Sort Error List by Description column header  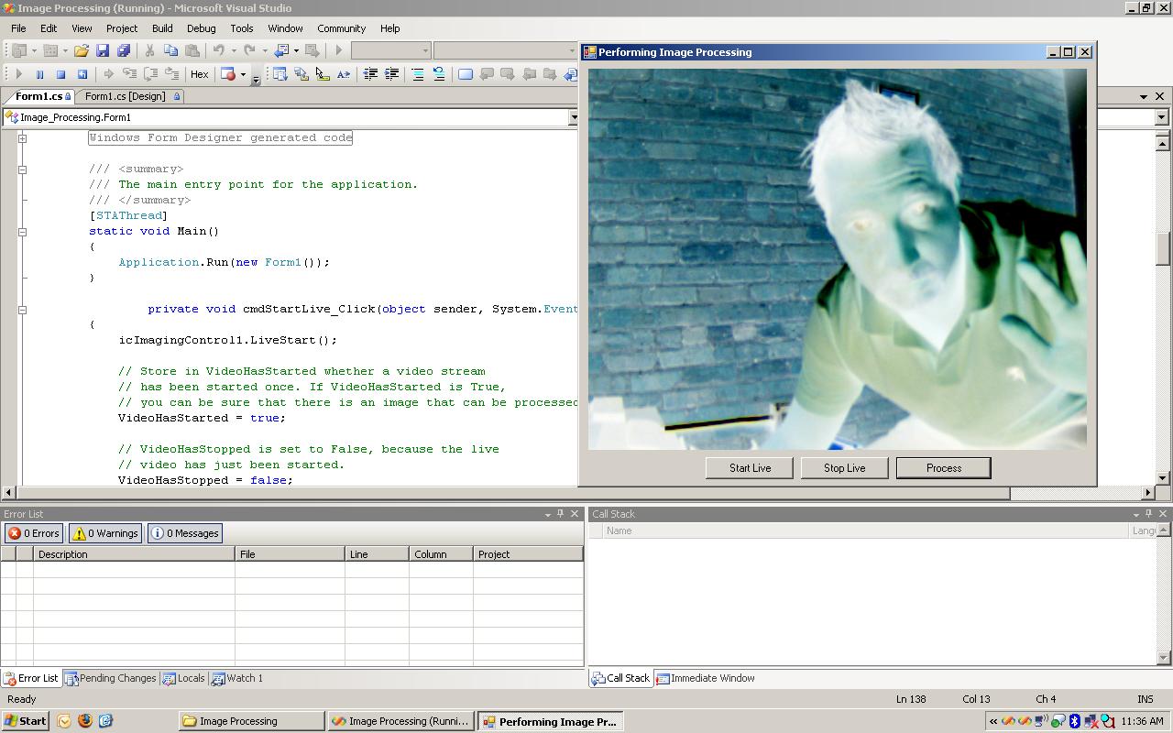pos(134,554)
